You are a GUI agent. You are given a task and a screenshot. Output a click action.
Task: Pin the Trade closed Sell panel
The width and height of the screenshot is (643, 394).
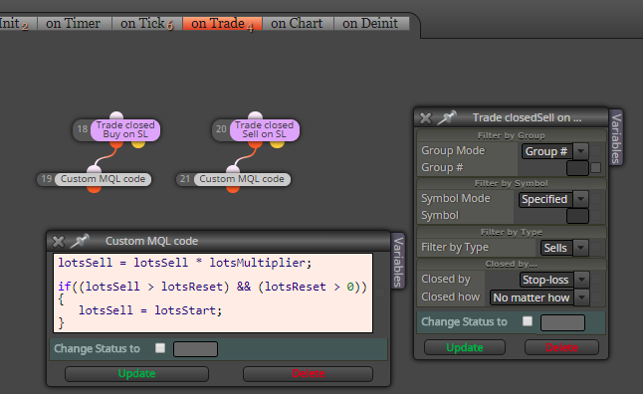pyautogui.click(x=447, y=117)
